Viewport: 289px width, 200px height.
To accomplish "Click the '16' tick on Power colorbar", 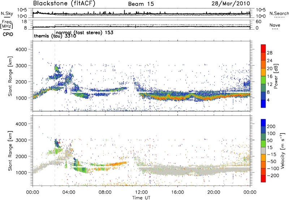I will (x=269, y=77).
